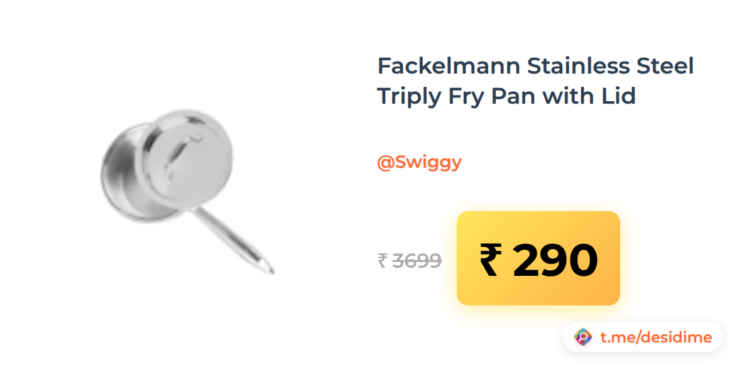
Task: Click the number 290 in the badge
Action: tap(555, 260)
